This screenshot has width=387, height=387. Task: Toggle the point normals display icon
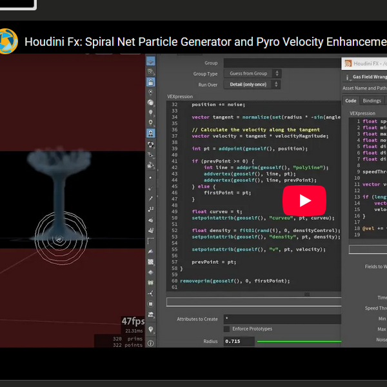coord(150,188)
